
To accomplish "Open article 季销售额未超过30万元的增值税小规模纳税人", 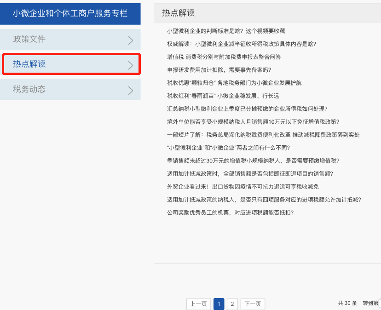I will tap(253, 161).
